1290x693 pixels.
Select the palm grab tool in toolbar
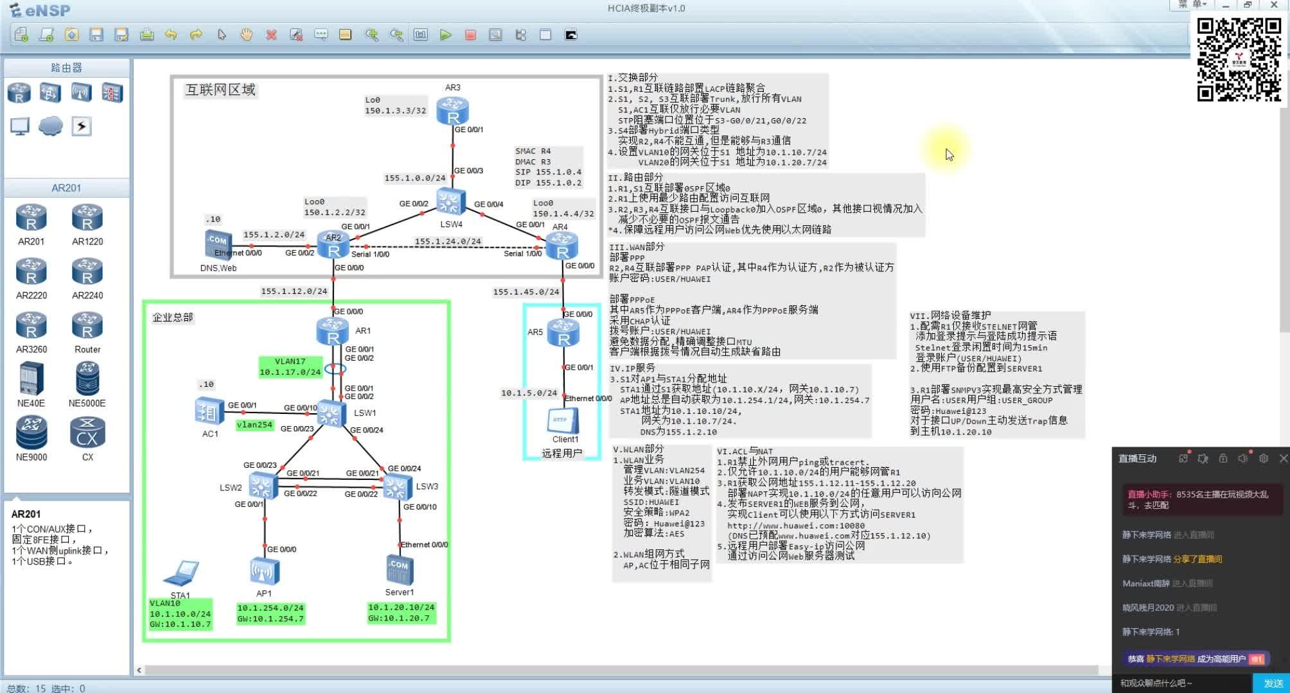[x=246, y=35]
